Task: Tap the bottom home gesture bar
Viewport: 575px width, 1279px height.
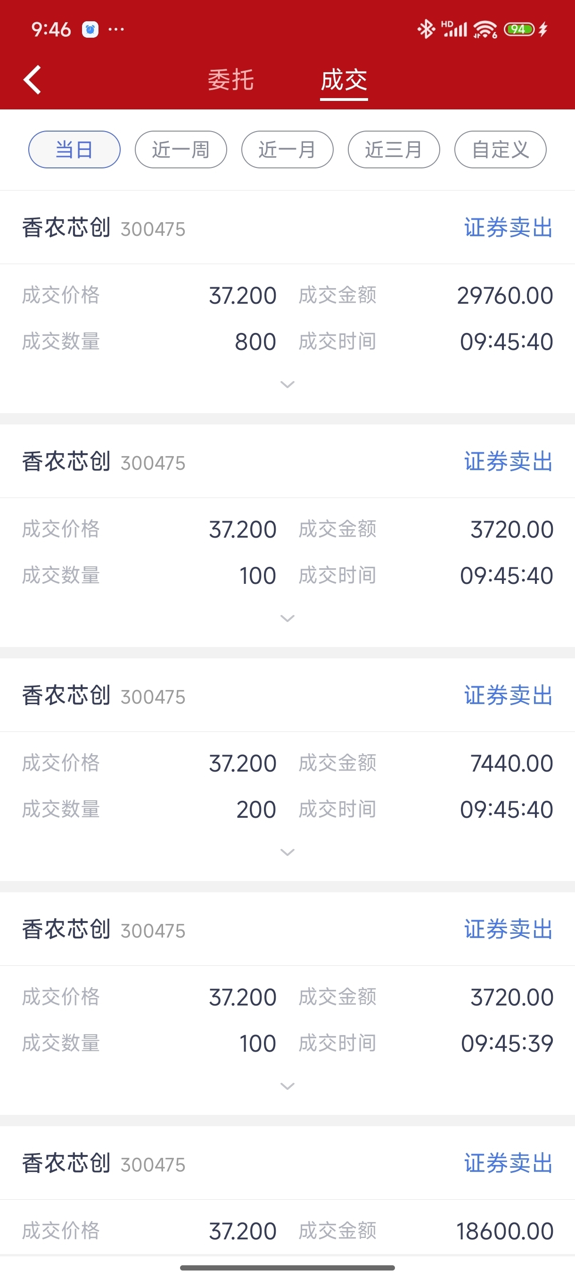Action: tap(287, 1268)
